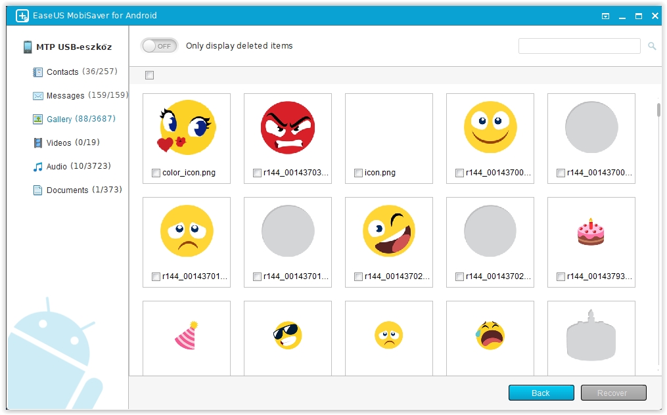The image size is (667, 415).
Task: Open the Audio (10/3723) category
Action: tap(72, 167)
